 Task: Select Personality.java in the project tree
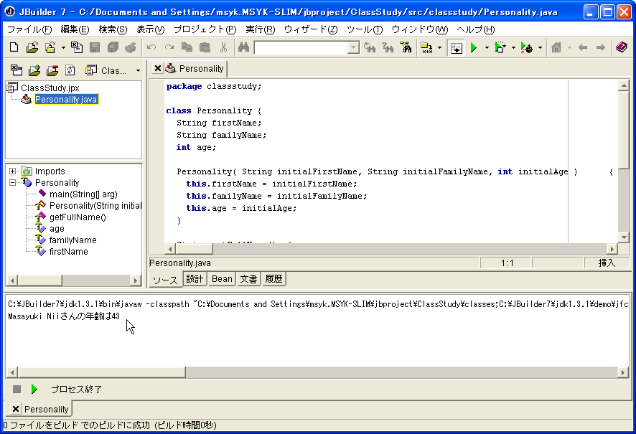pos(66,100)
